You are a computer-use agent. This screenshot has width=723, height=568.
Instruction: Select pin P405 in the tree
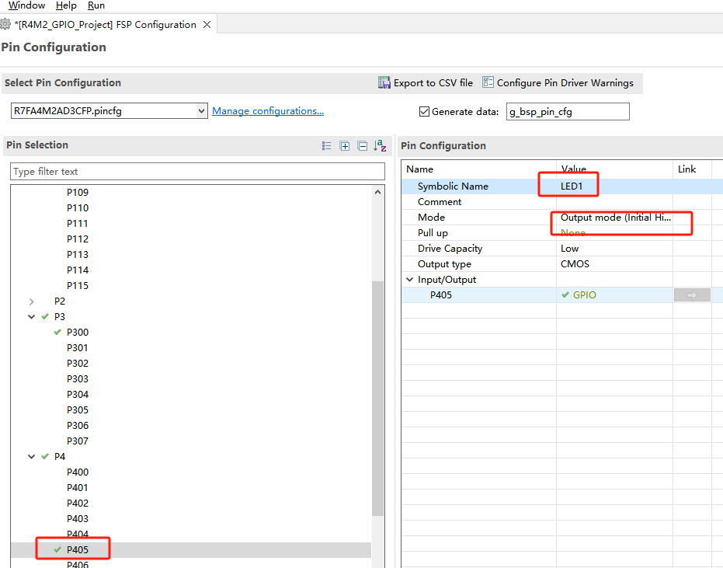78,549
